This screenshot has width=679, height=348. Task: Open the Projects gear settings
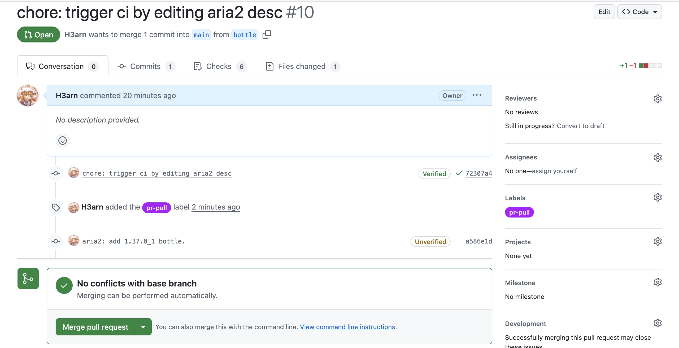coord(658,242)
